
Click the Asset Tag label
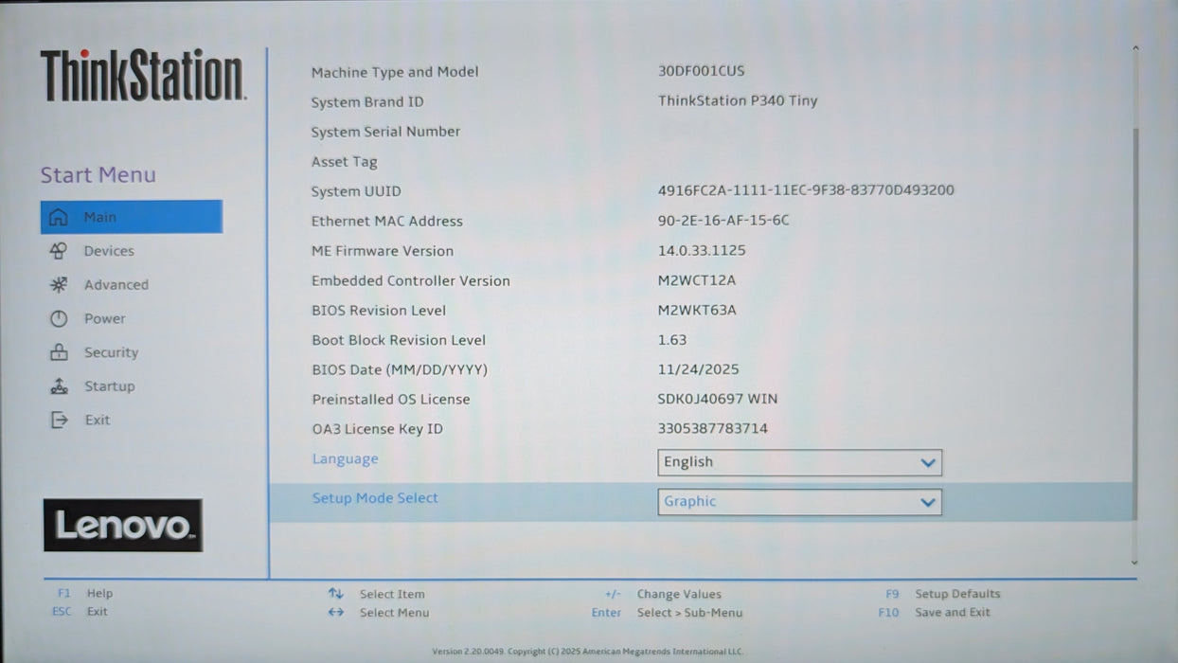point(344,162)
